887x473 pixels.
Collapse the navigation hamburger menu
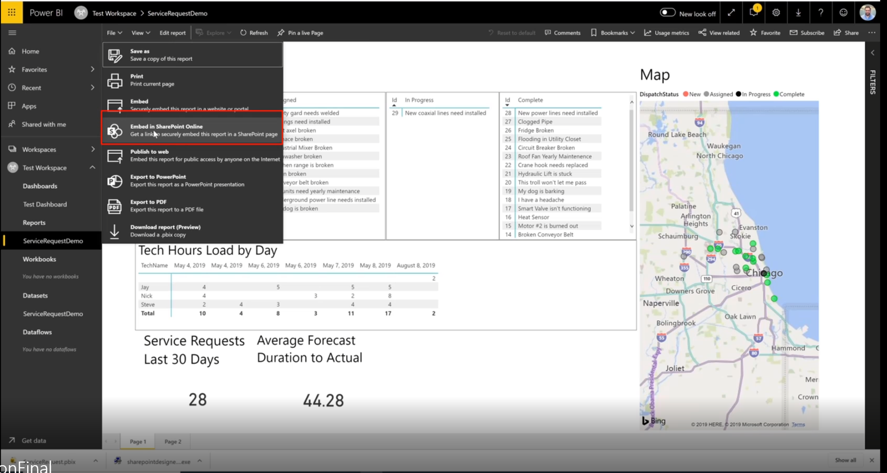(x=13, y=33)
